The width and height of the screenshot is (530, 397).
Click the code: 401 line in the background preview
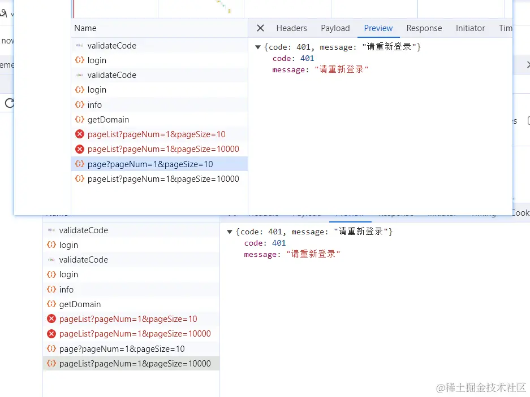tap(265, 243)
